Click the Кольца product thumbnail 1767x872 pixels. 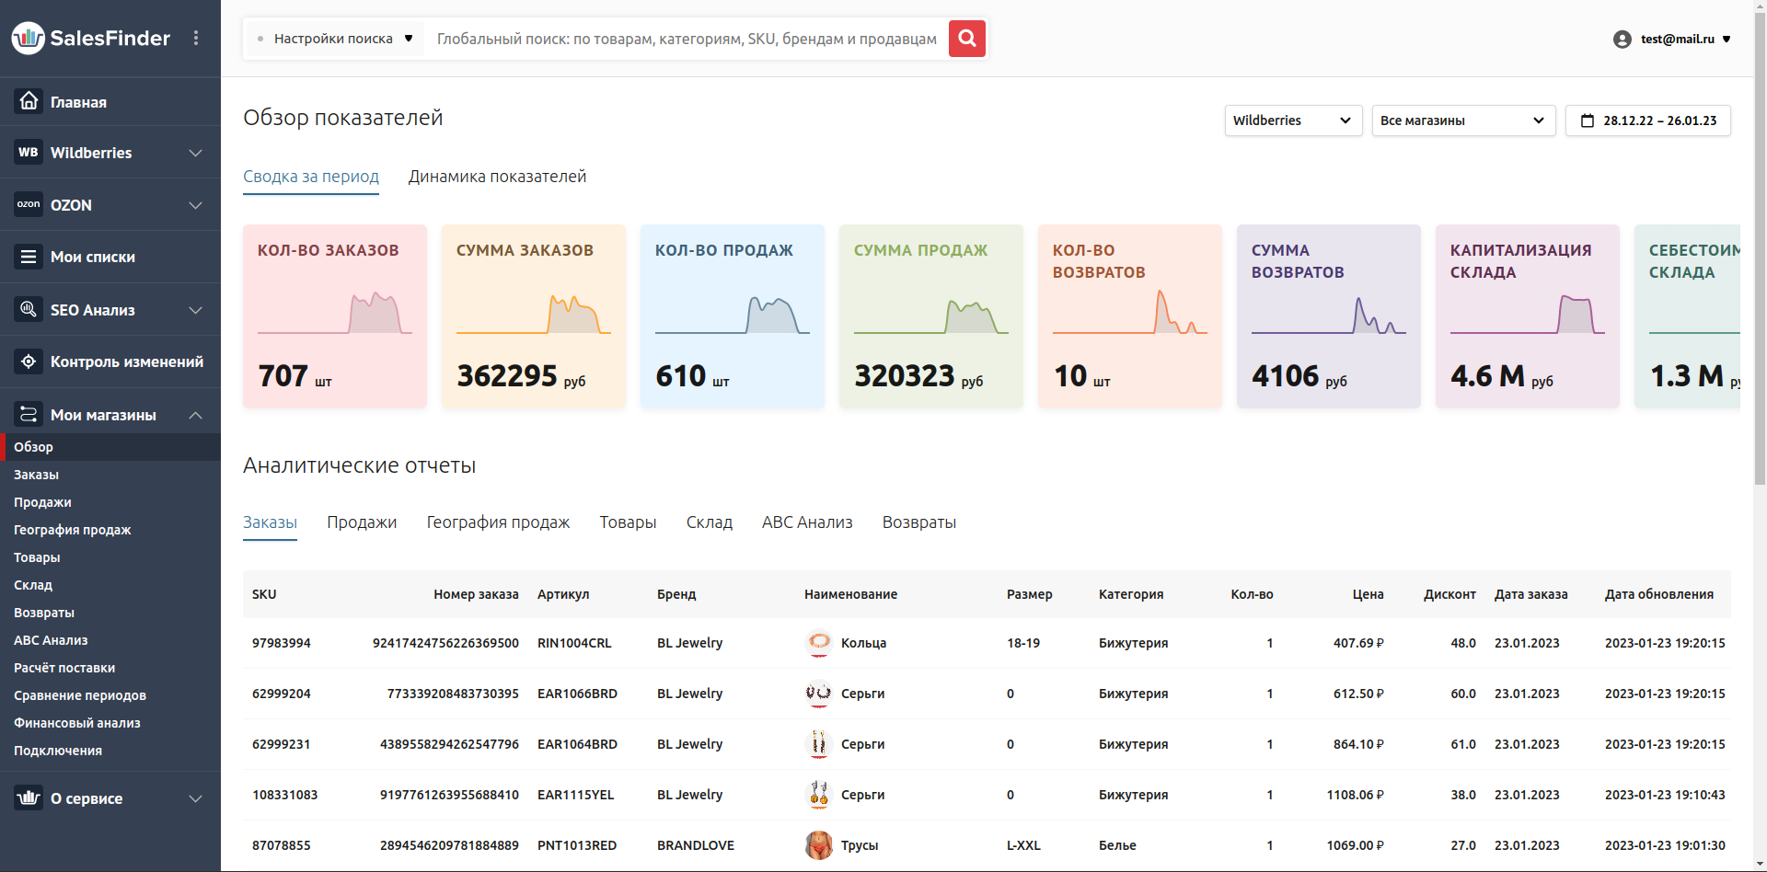tap(818, 642)
